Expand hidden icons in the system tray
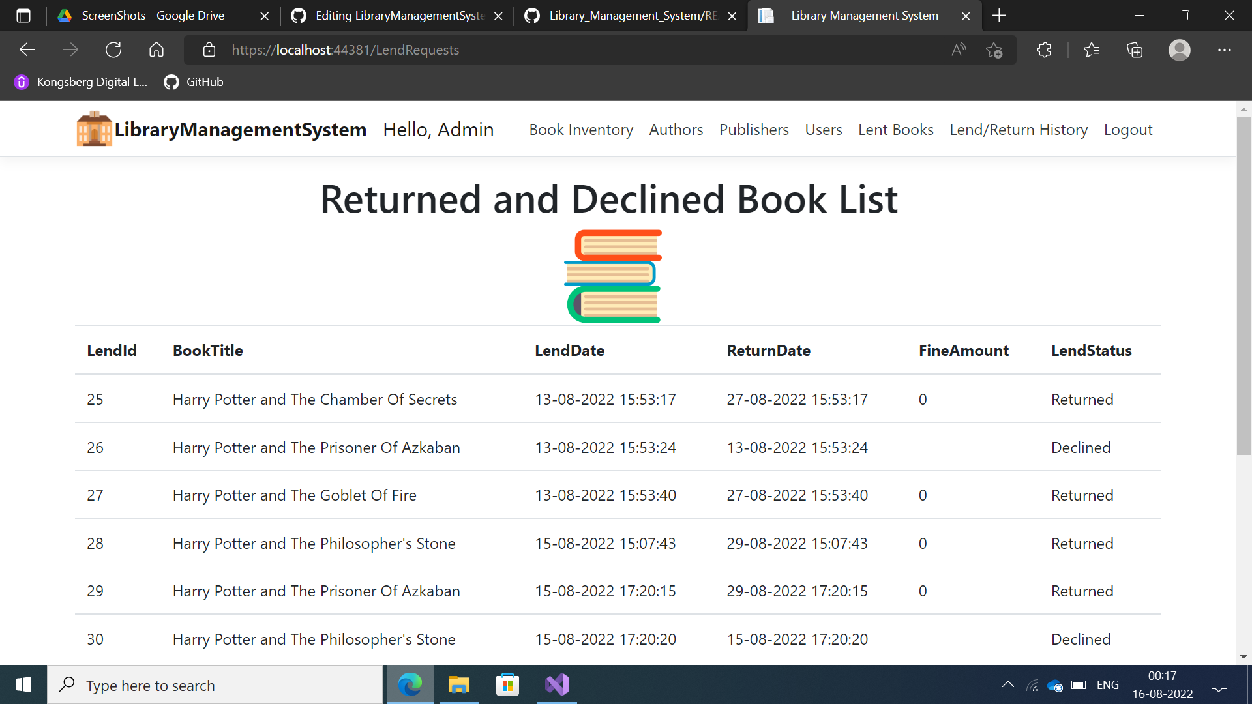Image resolution: width=1252 pixels, height=704 pixels. tap(1007, 684)
